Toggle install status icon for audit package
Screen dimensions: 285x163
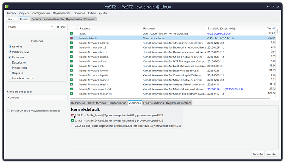coord(71,33)
